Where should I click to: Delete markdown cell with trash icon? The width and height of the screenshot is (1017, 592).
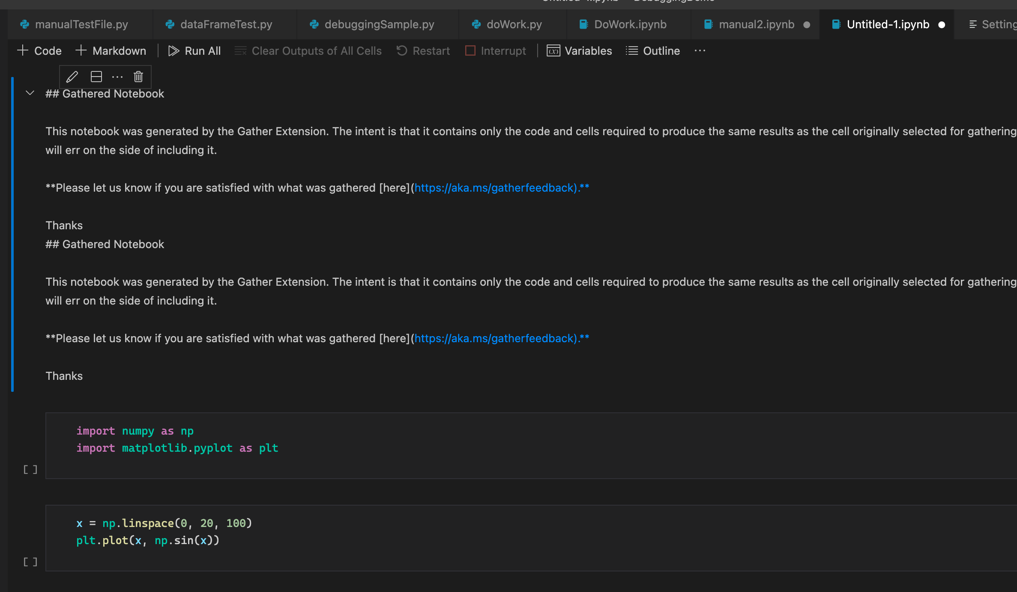[138, 77]
